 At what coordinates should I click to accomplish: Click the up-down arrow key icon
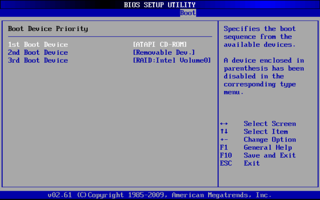click(x=224, y=131)
